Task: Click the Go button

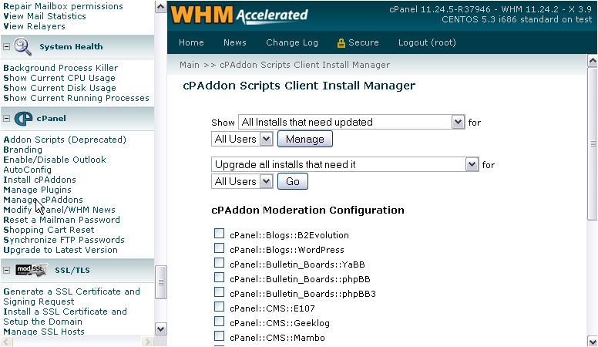Action: tap(293, 181)
